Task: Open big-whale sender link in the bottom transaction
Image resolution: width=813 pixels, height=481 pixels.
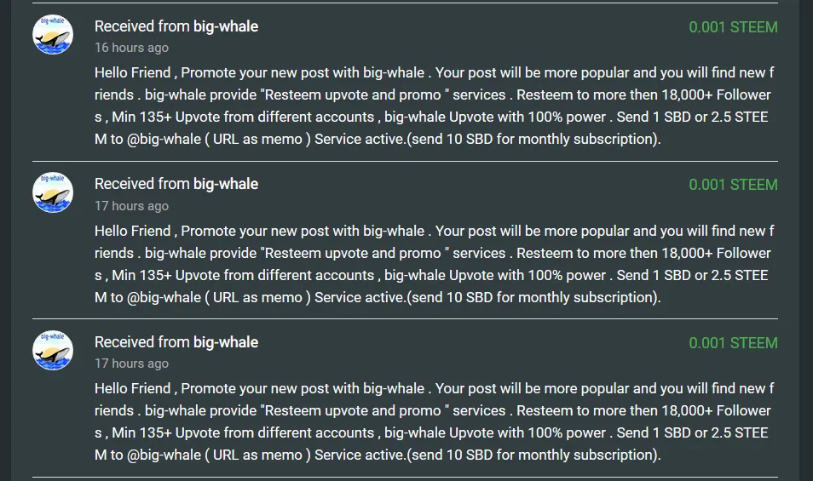Action: (226, 342)
